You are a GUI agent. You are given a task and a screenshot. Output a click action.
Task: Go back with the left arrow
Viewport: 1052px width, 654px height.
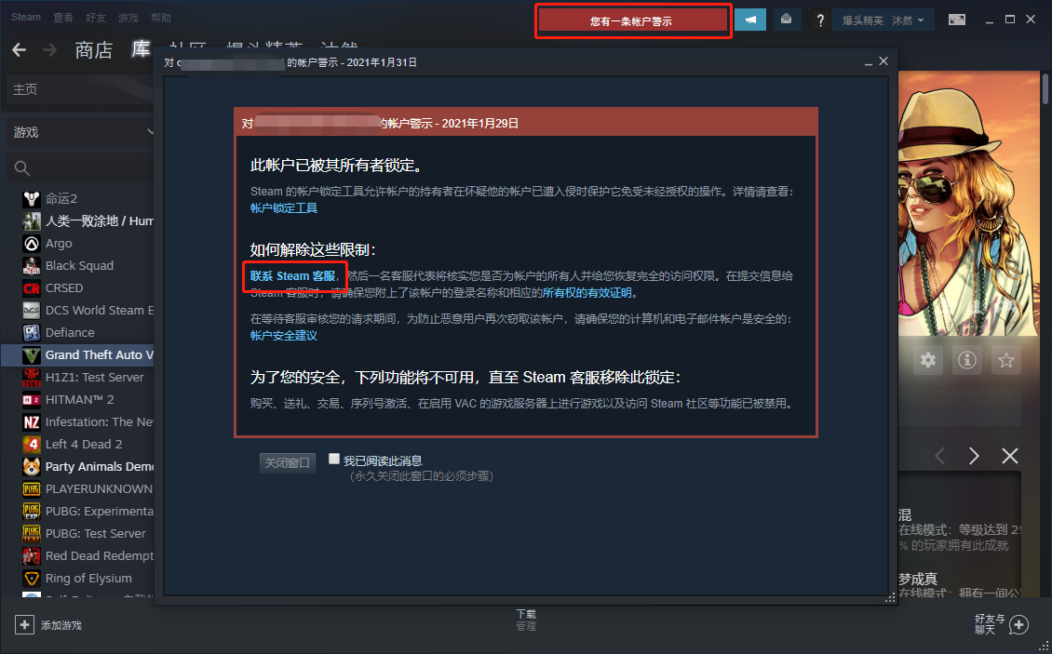[20, 49]
